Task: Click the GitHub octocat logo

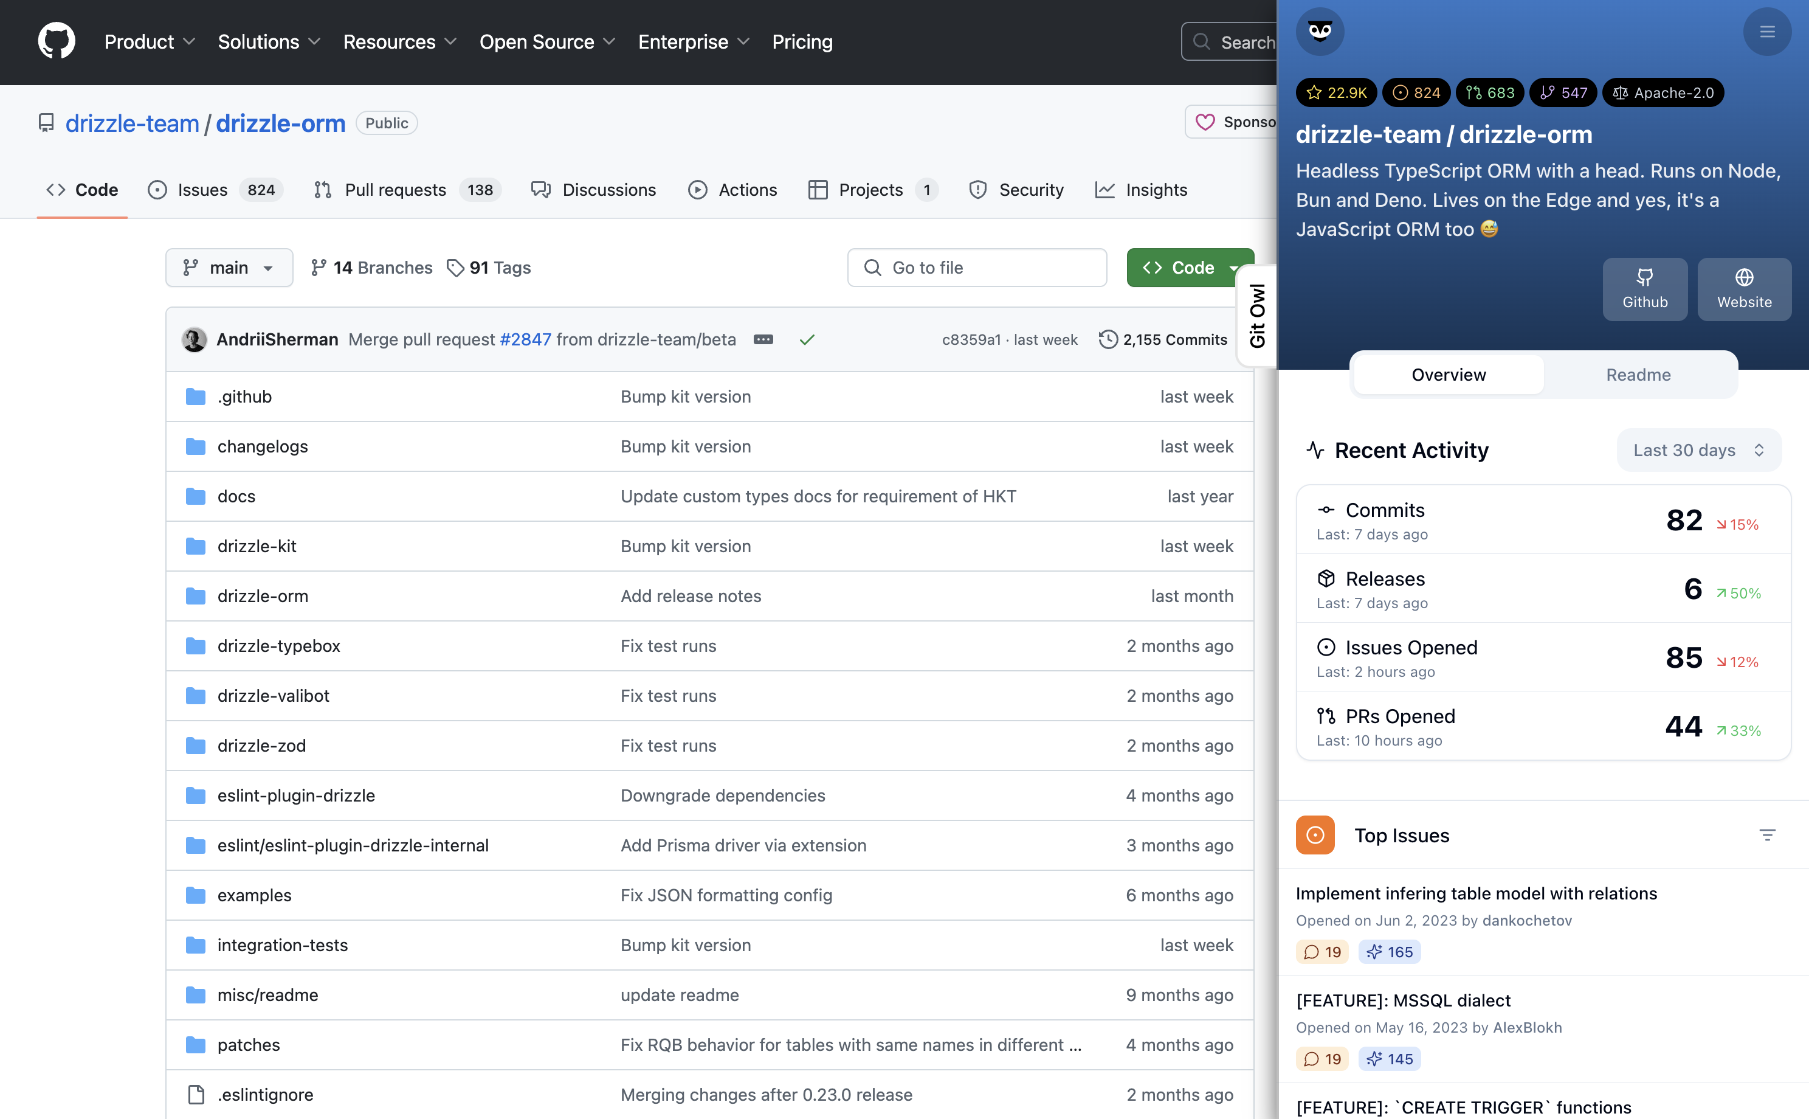Action: [56, 41]
